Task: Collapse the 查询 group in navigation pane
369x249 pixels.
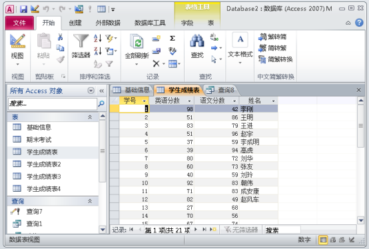Action: (90, 201)
